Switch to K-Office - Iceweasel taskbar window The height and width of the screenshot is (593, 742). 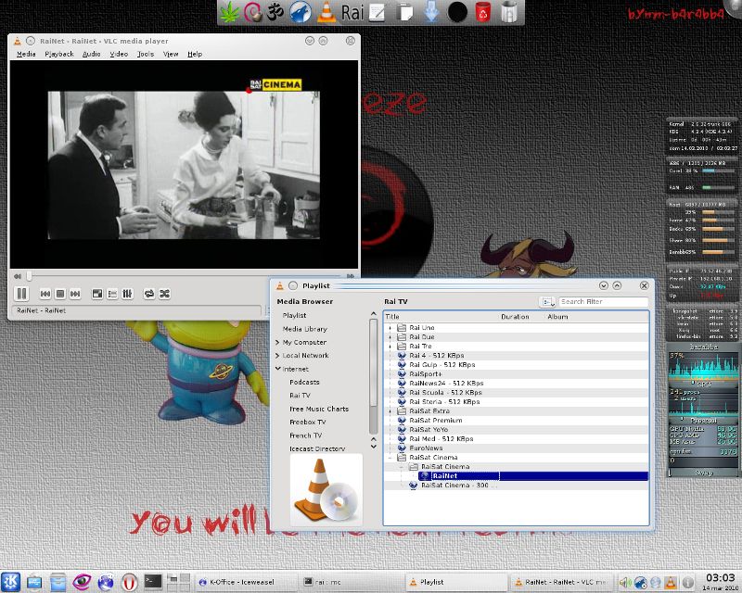click(x=245, y=582)
